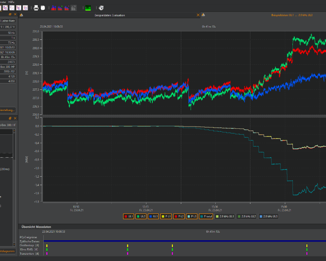Close the lower left panel
Viewport: 326px width, 261px height.
(15, 118)
